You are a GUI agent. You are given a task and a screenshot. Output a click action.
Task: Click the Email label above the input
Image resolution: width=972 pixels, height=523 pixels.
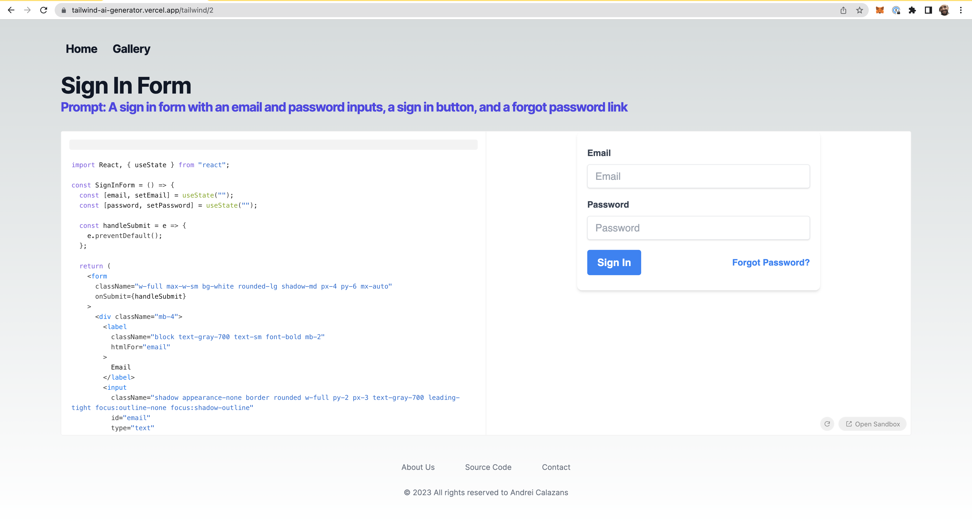[x=599, y=153]
